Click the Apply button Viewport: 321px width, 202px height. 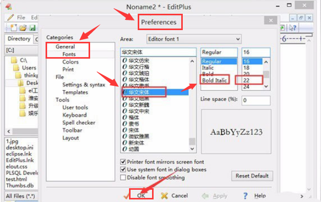[x=215, y=196]
